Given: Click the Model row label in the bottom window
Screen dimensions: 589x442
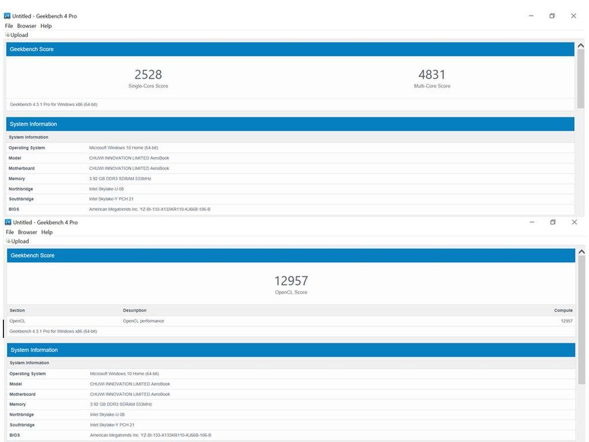Looking at the screenshot, I should click(16, 384).
